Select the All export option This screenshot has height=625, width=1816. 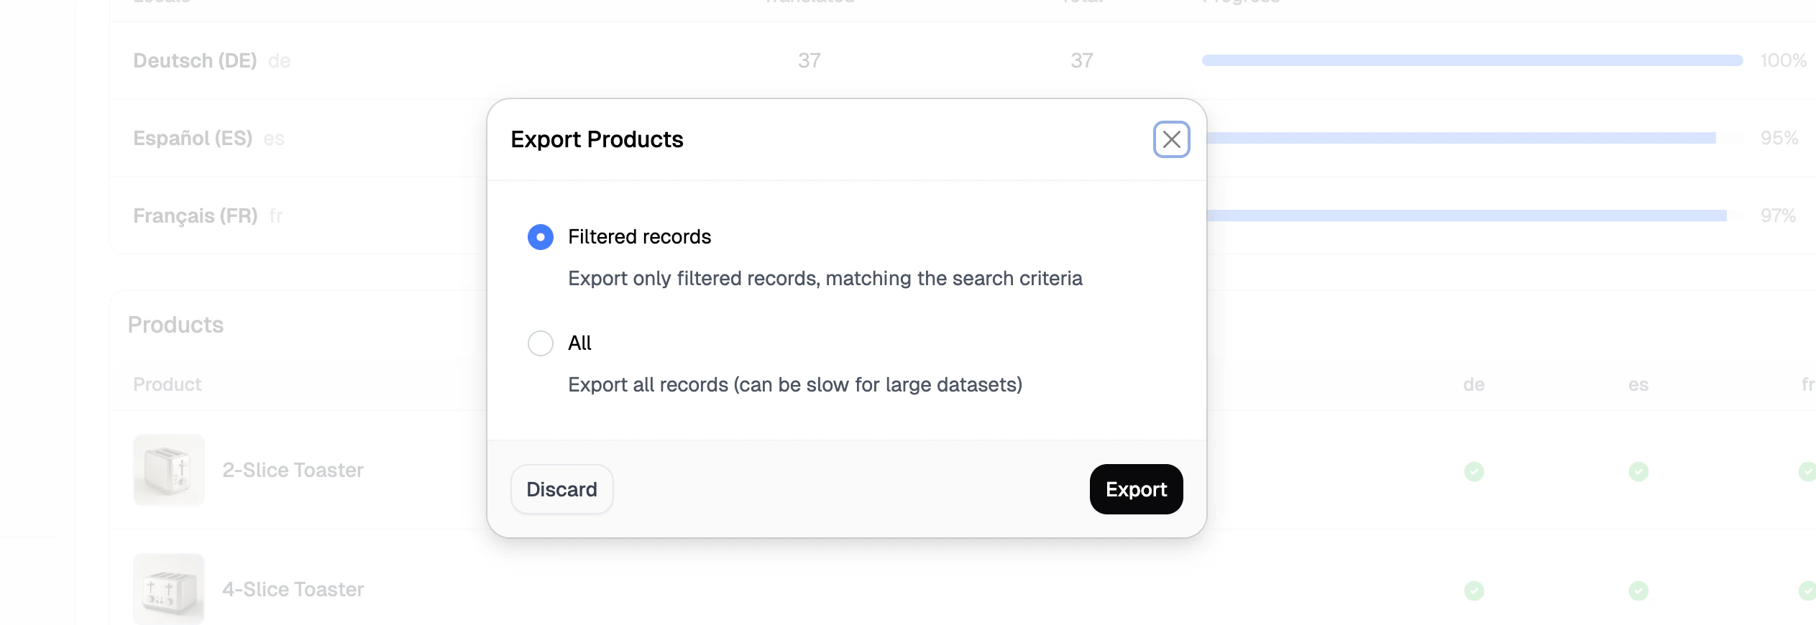[540, 343]
